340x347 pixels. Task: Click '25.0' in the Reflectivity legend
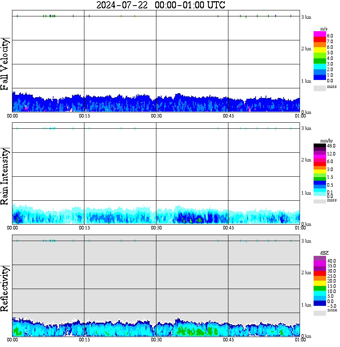[332, 276]
